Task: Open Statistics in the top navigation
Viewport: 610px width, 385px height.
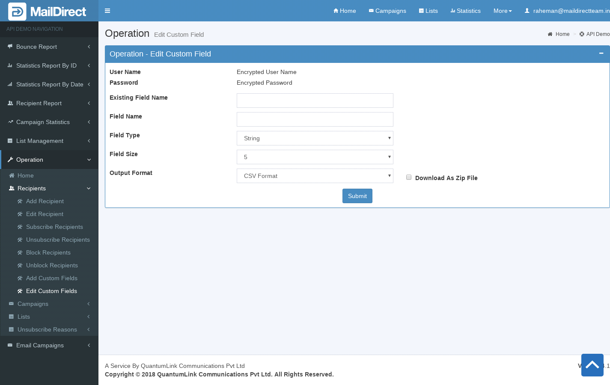Action: (x=465, y=11)
